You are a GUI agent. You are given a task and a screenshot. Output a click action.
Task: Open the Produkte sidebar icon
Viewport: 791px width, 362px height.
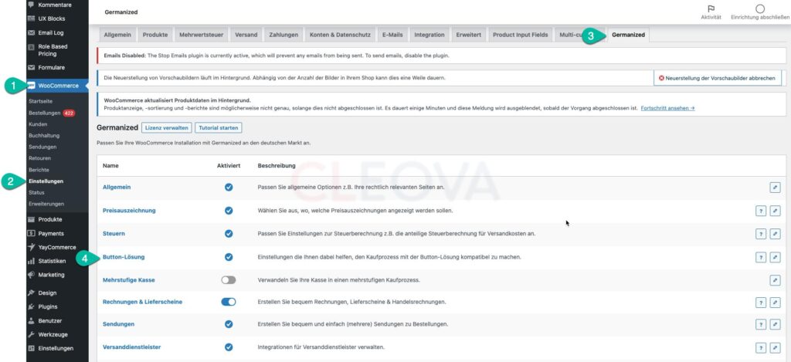coord(31,219)
